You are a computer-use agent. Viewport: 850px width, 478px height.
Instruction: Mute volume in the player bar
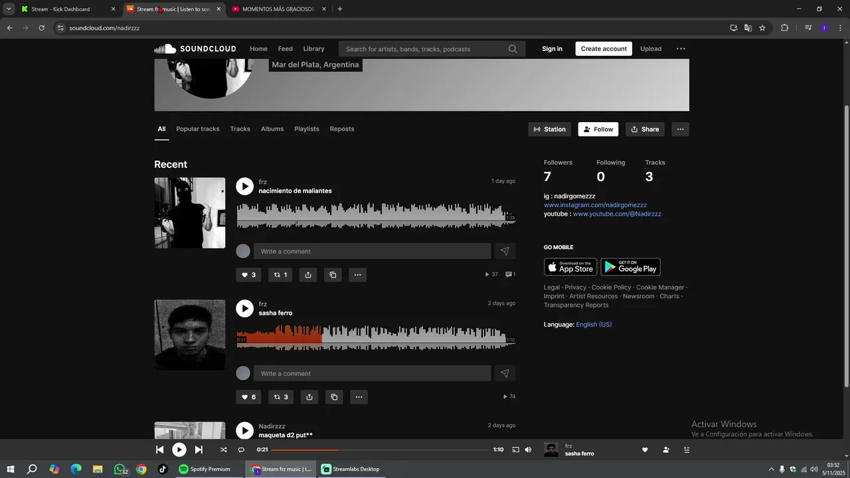point(528,449)
